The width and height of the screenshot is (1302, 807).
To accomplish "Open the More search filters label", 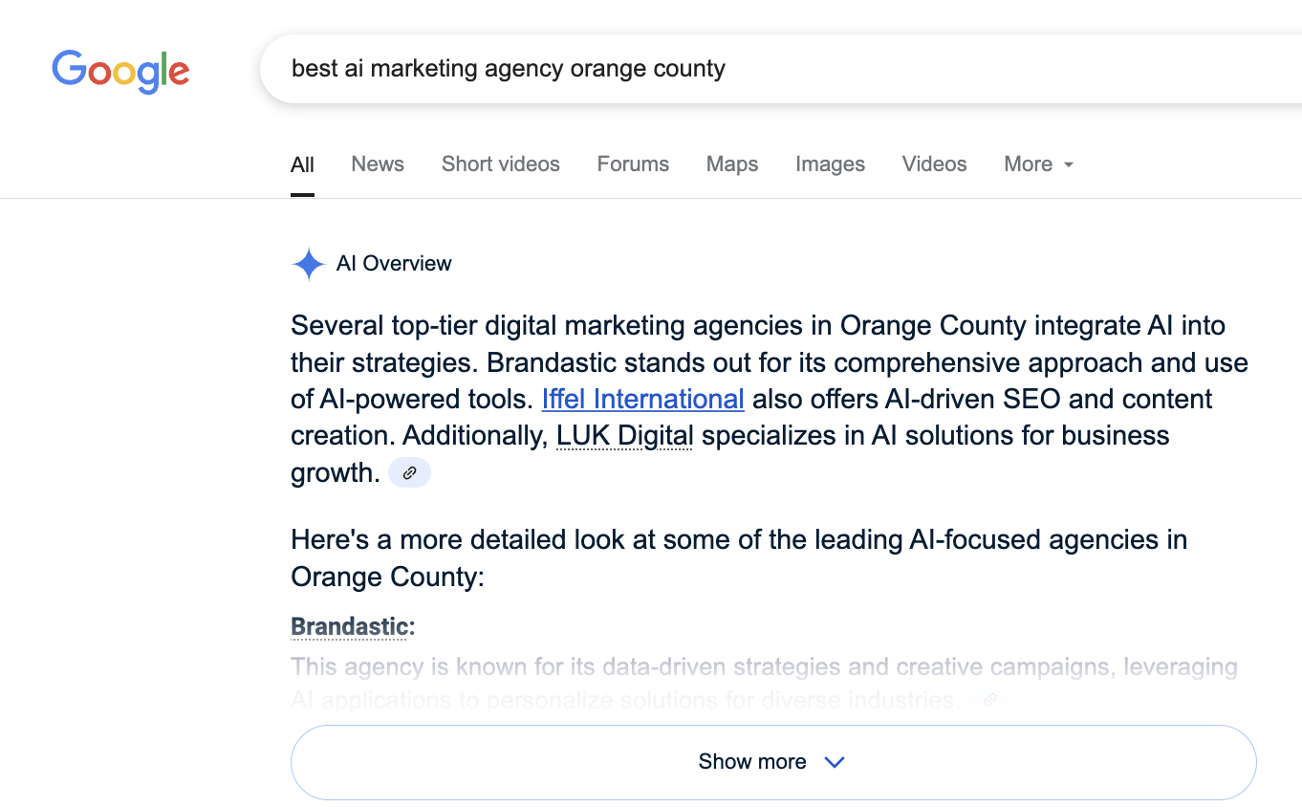I will coord(1028,164).
